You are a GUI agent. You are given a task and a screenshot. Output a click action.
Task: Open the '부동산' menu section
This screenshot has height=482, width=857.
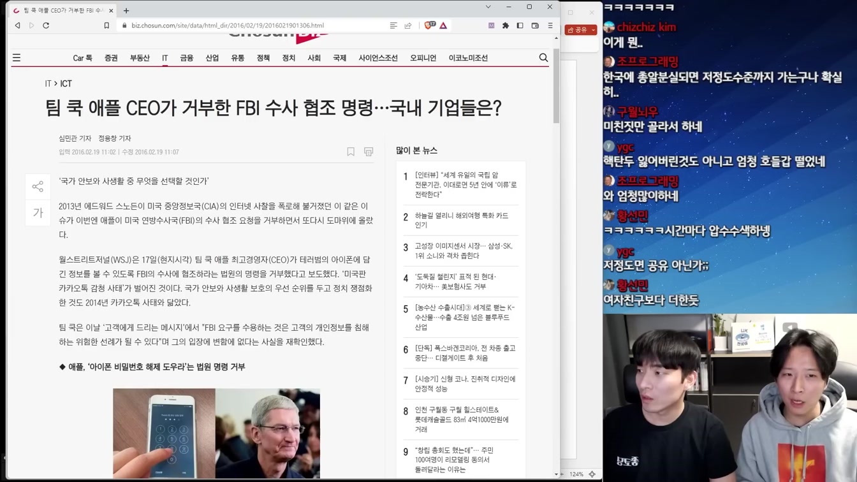140,58
